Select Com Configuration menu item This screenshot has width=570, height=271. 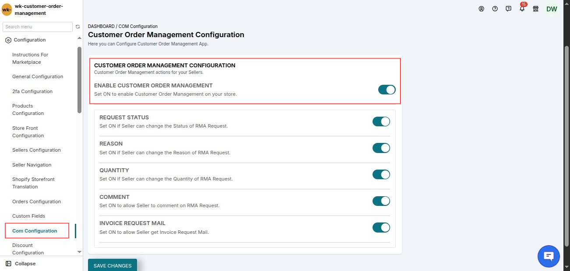click(x=35, y=231)
